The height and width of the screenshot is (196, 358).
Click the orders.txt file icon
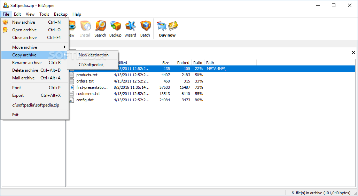point(72,81)
